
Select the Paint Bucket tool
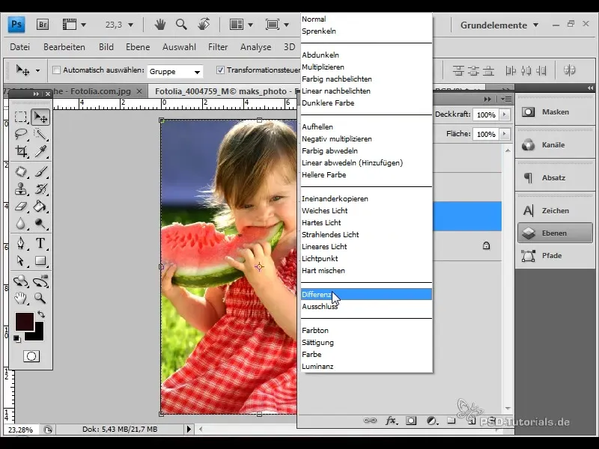(40, 207)
